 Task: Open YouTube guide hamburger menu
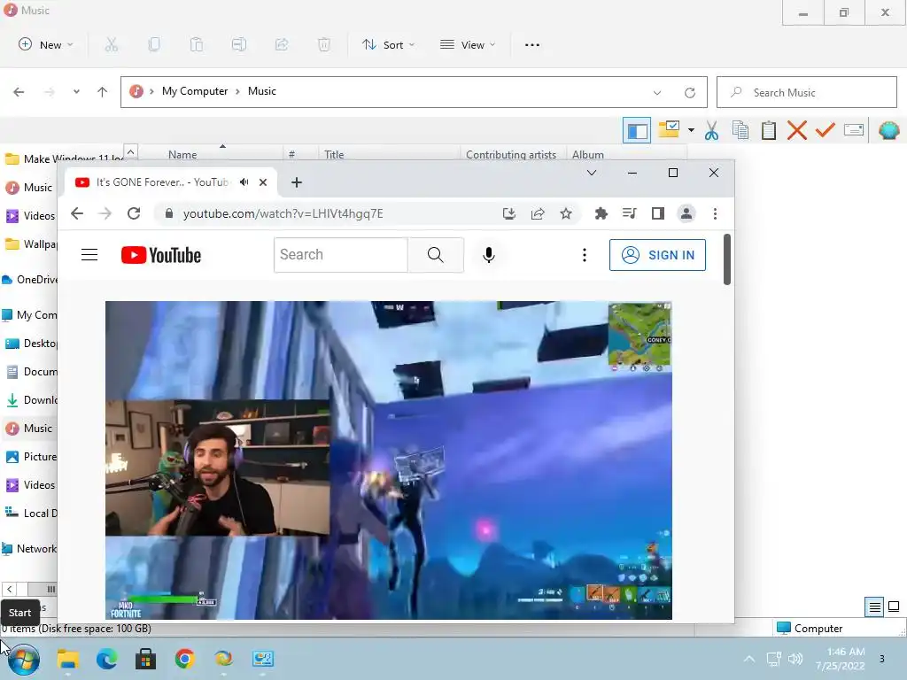click(x=89, y=255)
